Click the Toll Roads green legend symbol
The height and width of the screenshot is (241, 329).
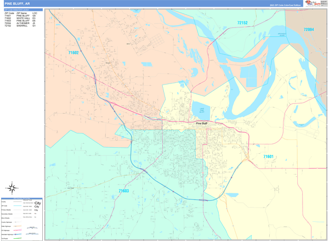click(18, 238)
